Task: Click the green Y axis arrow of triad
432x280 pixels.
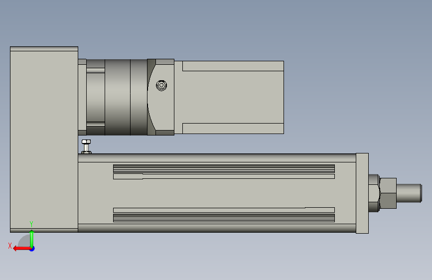Action: coord(32,239)
